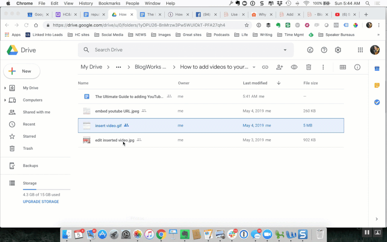The width and height of the screenshot is (387, 242).
Task: Sort by Name column header
Action: click(x=83, y=83)
